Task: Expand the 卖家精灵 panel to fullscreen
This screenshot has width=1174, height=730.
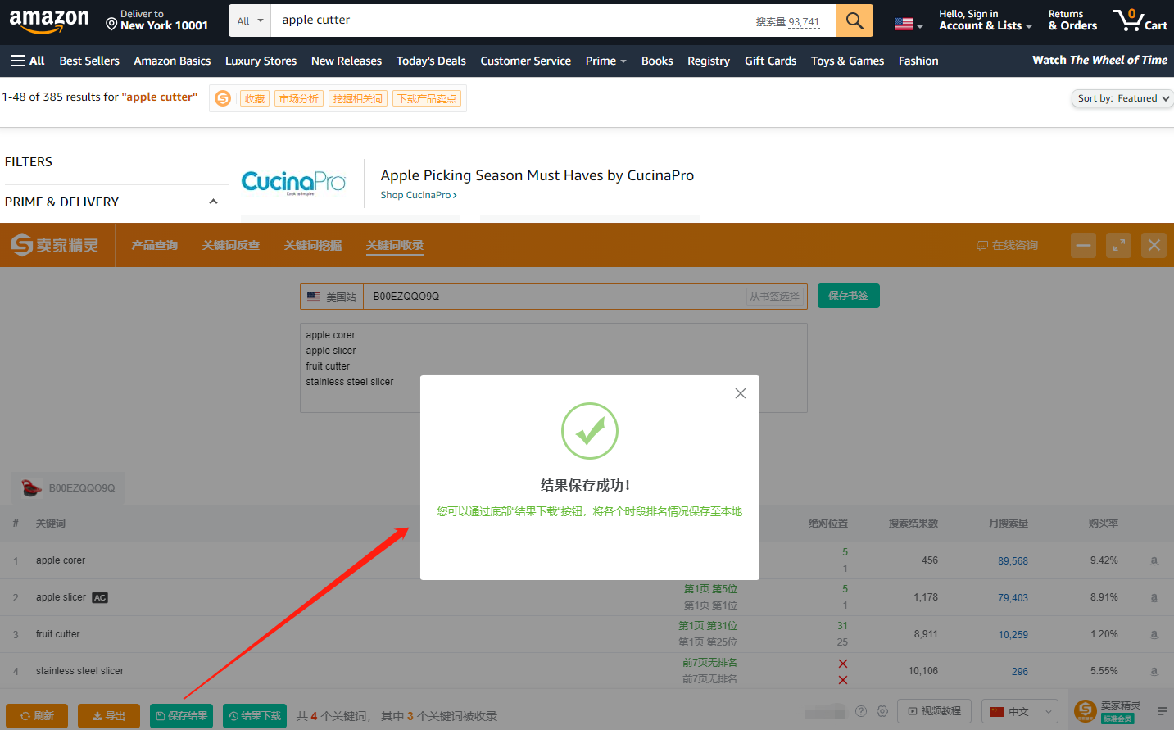Action: click(1118, 245)
